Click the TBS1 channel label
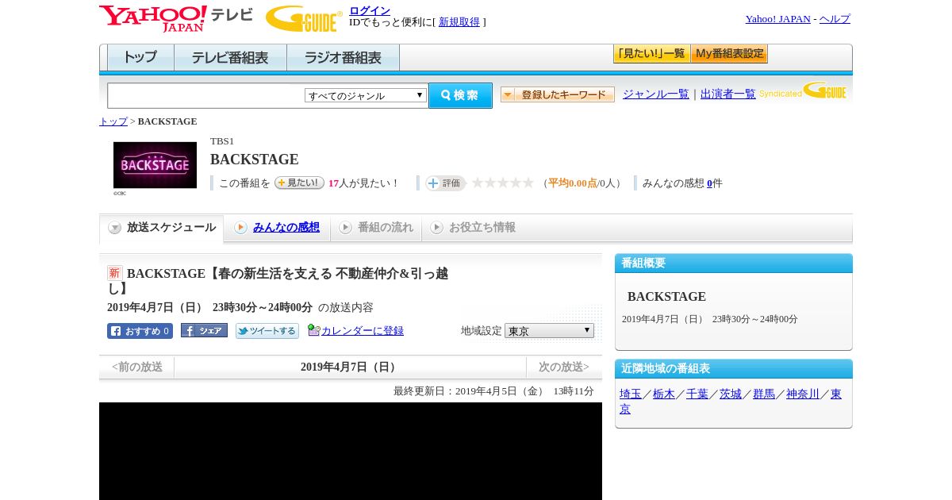952x500 pixels. (x=222, y=141)
